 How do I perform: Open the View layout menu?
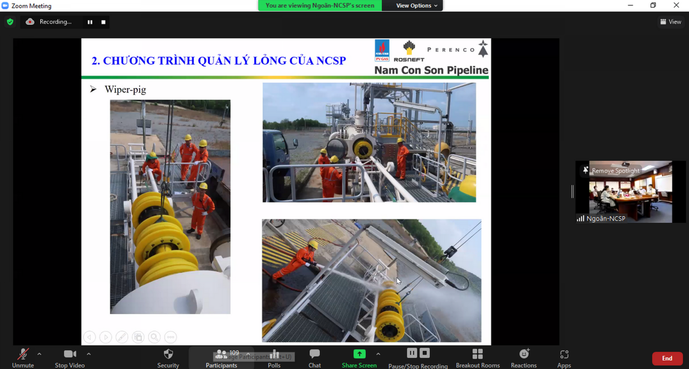[671, 22]
